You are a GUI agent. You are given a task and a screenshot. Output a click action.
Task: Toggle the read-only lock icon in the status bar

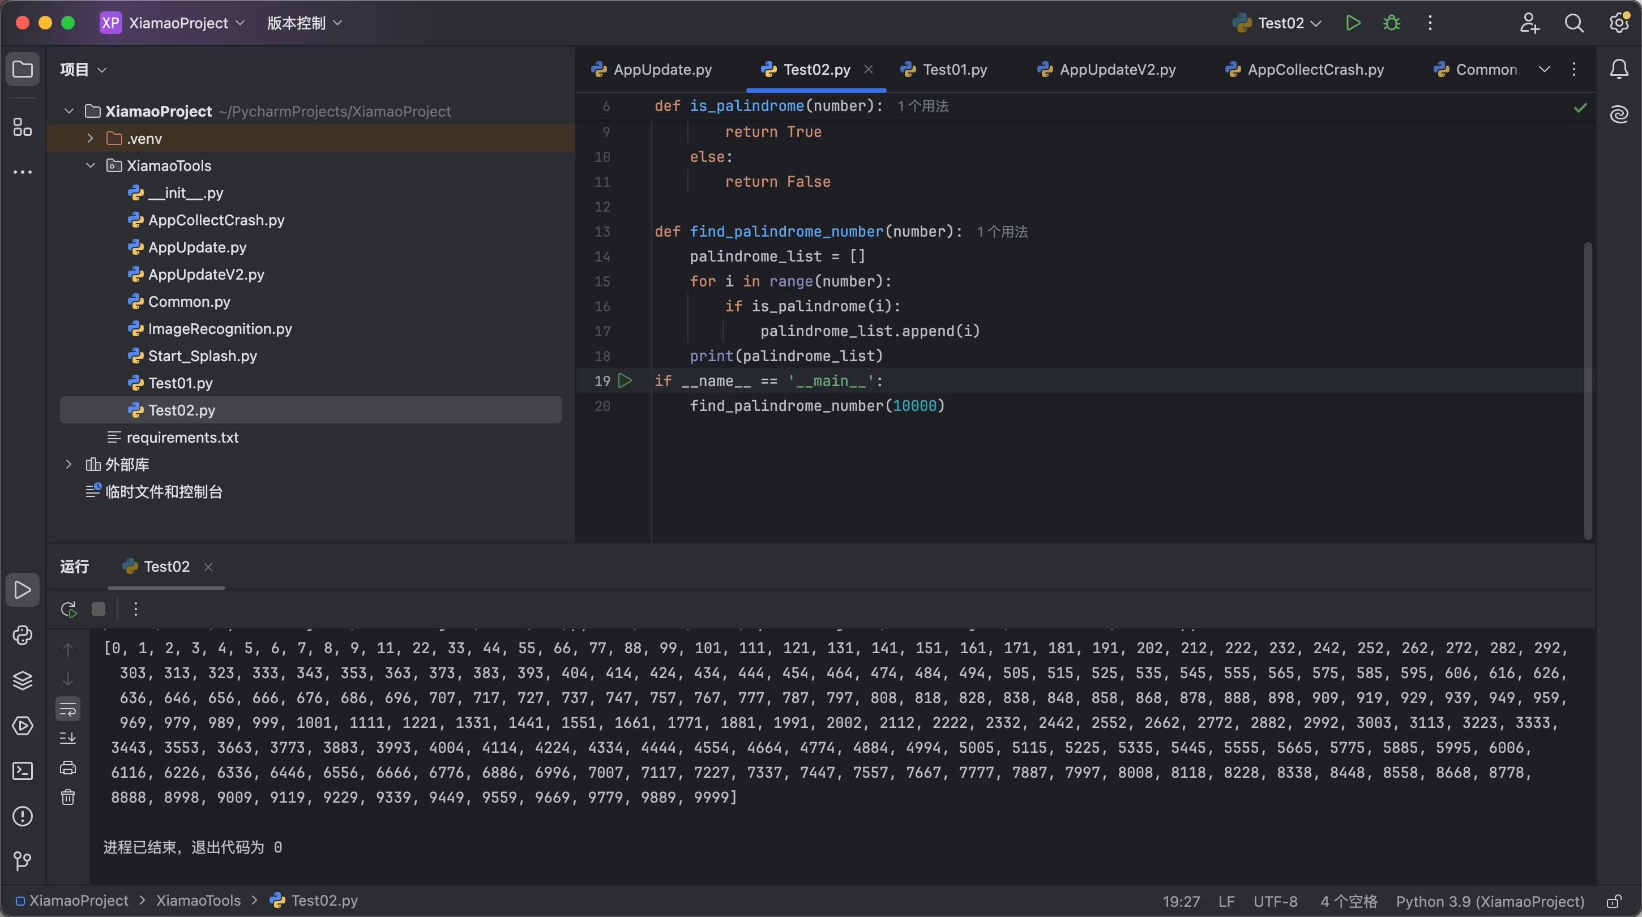click(x=1613, y=901)
